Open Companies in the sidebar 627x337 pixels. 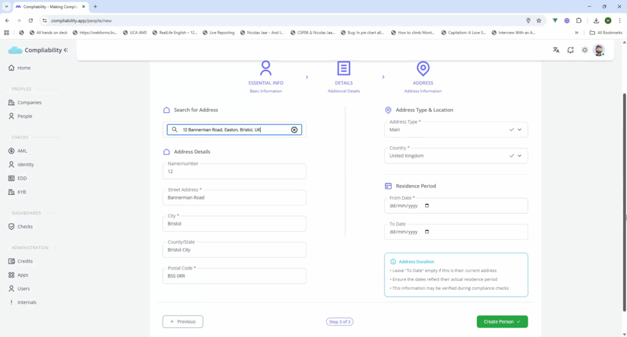29,102
